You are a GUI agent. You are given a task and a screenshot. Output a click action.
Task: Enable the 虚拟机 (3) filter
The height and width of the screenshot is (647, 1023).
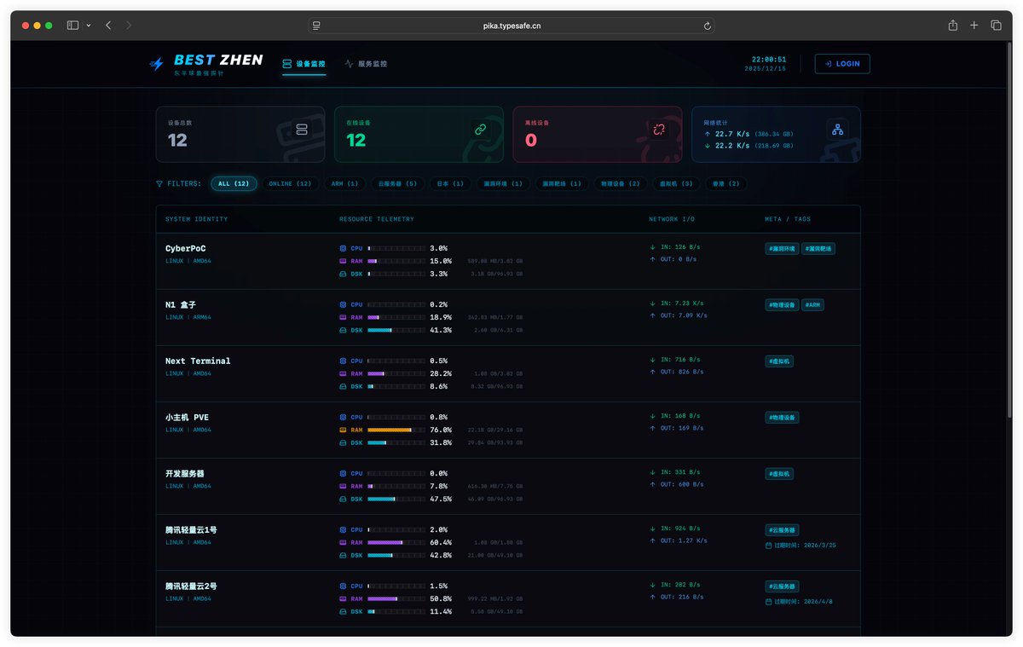676,183
